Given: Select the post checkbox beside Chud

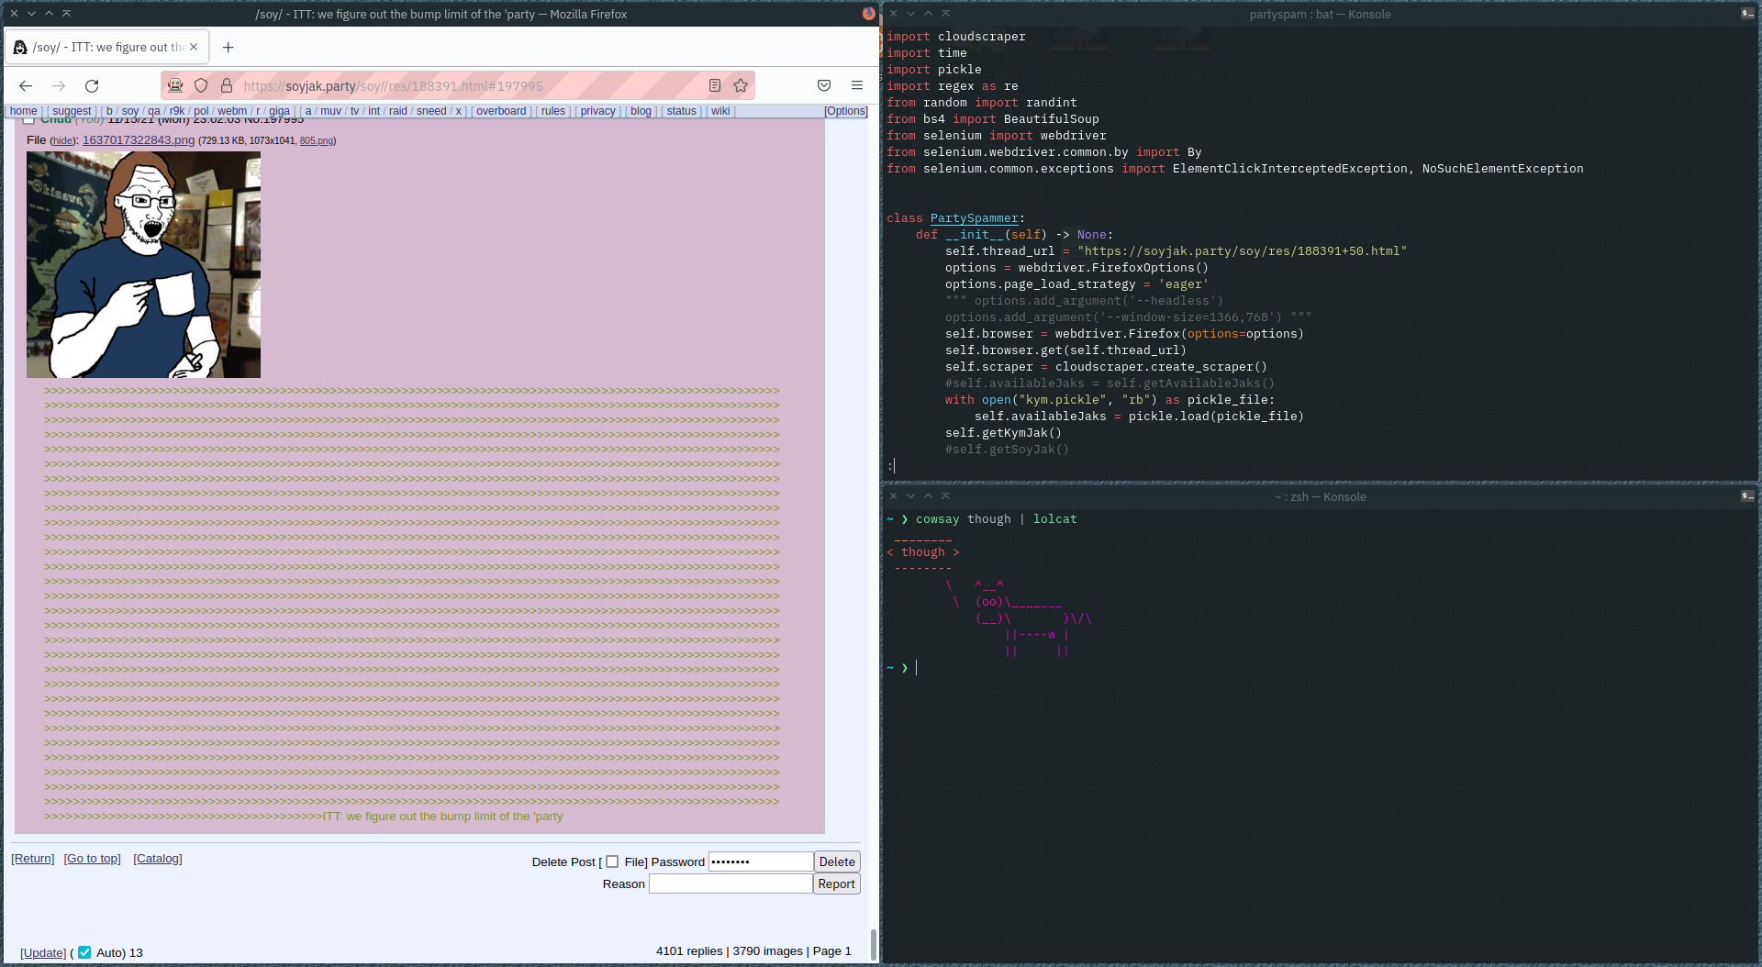Looking at the screenshot, I should 28,119.
